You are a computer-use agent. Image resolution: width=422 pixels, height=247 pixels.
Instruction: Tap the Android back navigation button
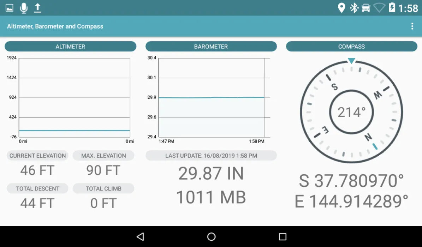(x=140, y=236)
